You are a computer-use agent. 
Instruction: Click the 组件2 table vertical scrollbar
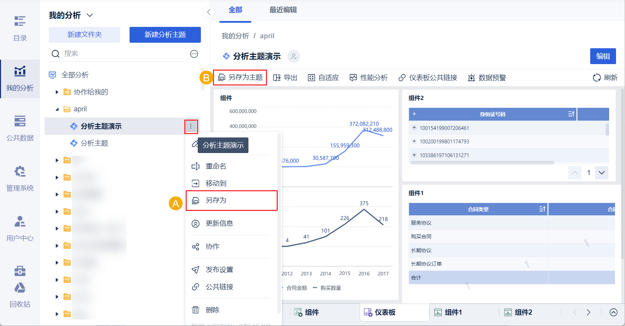[x=607, y=129]
